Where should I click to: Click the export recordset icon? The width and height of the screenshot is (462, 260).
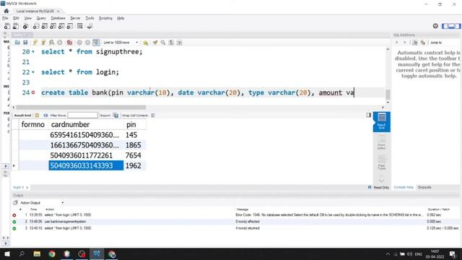click(x=116, y=116)
